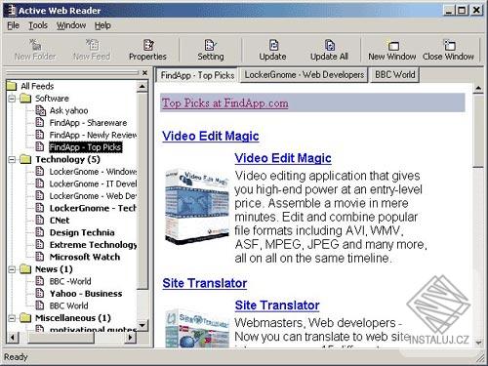Click the feed tree scroll up arrow
488x366 pixels.
point(142,87)
